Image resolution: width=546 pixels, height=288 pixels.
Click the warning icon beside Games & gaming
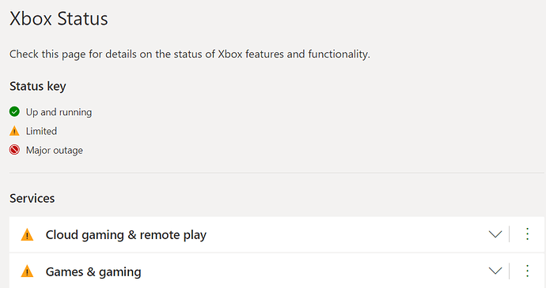[27, 271]
